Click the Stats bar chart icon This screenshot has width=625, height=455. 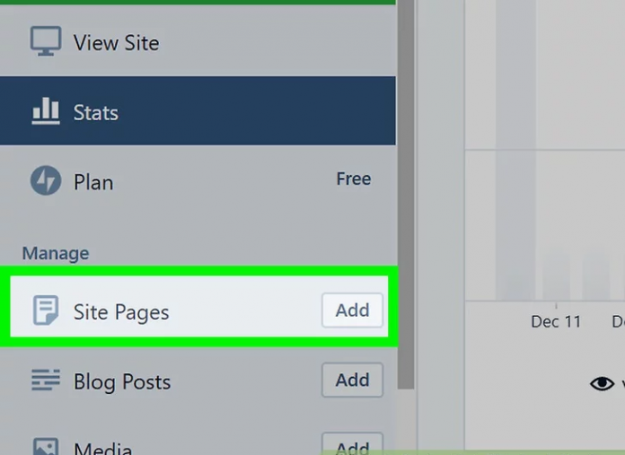[x=46, y=112]
